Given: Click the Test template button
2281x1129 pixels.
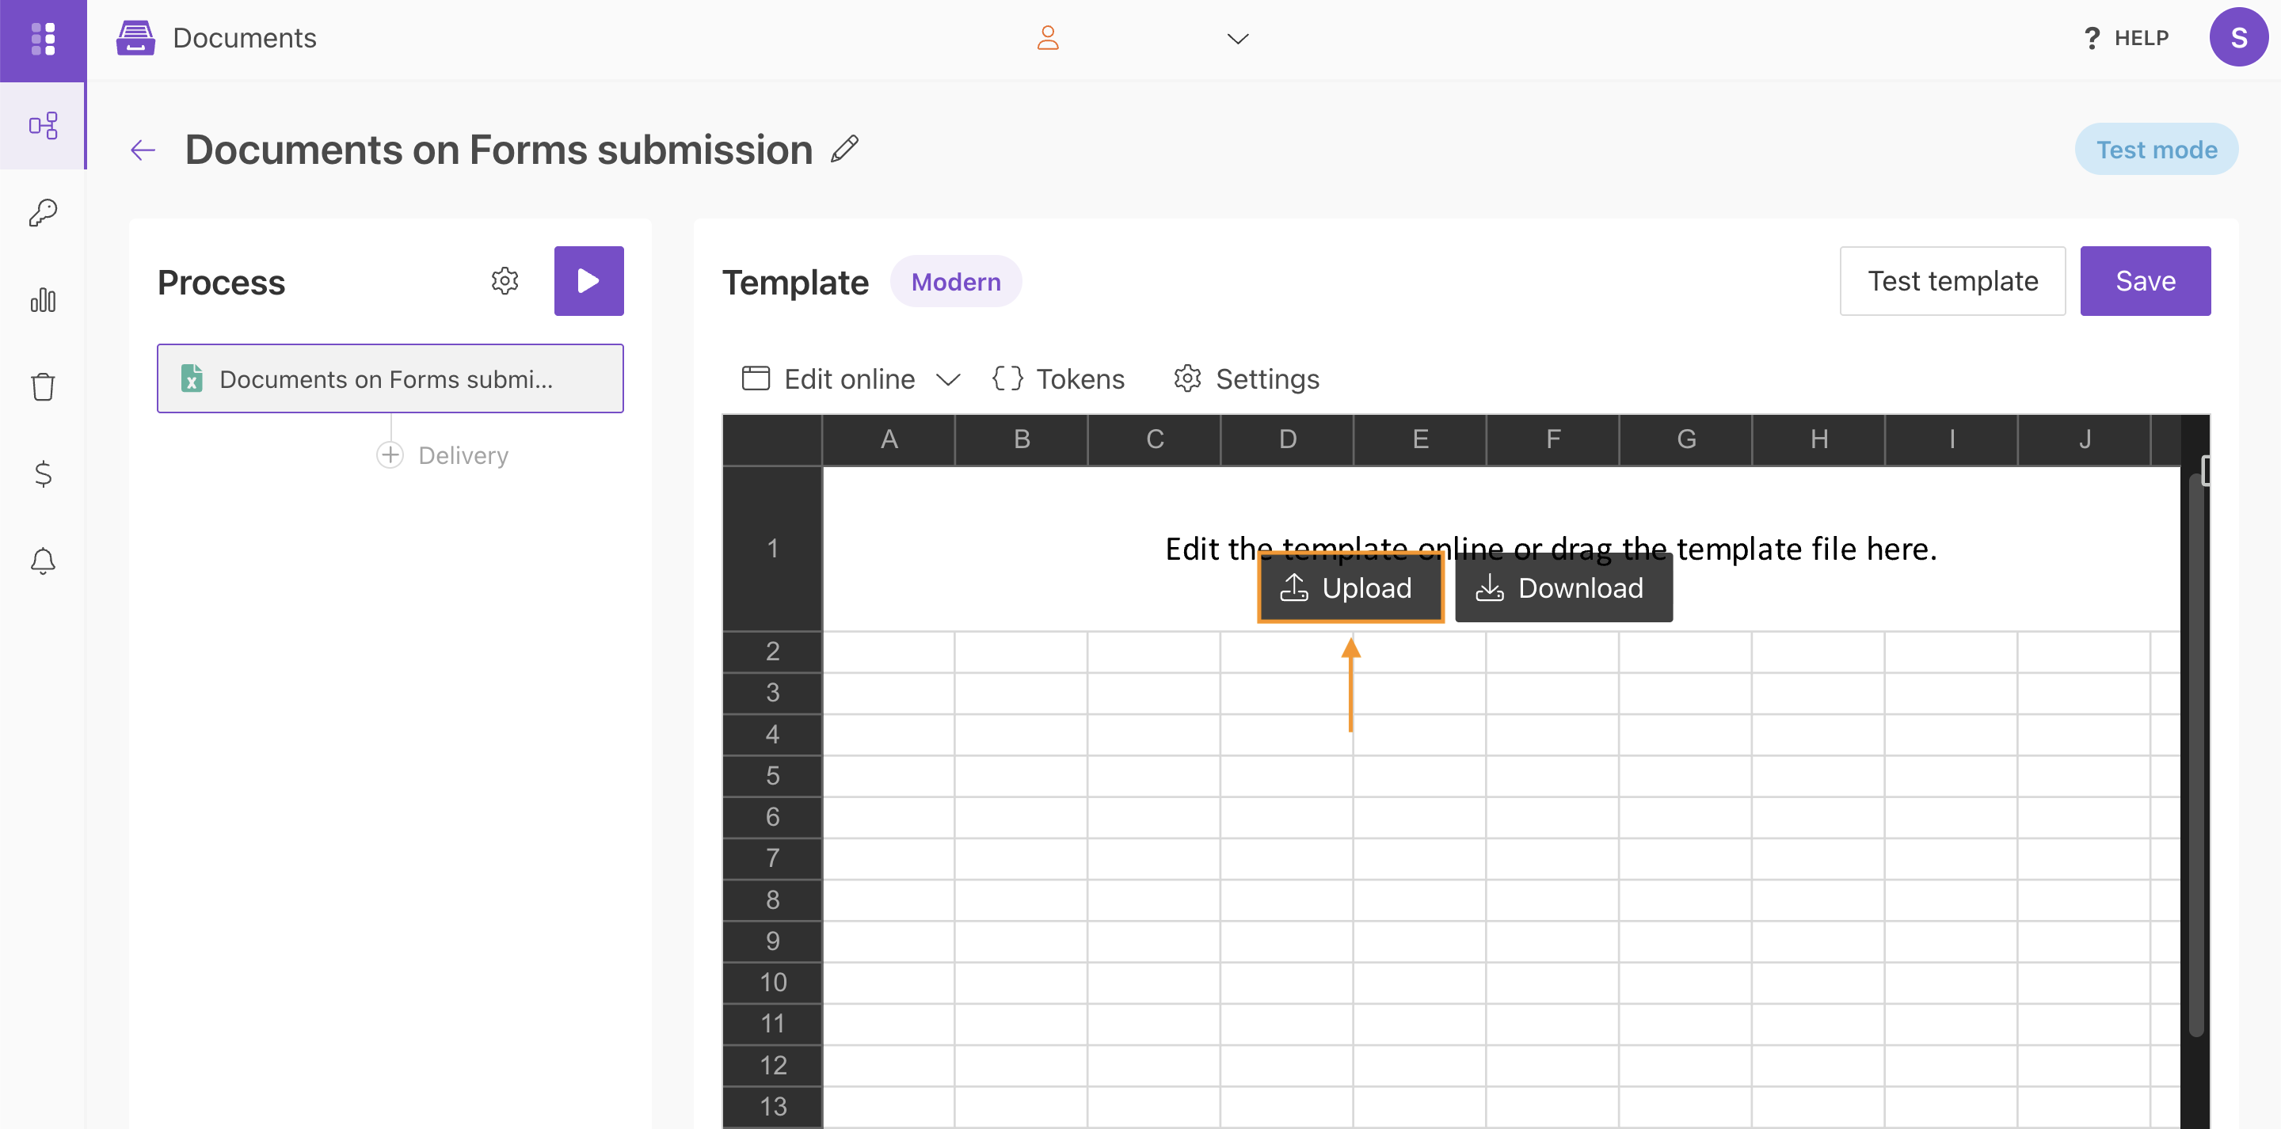Looking at the screenshot, I should [1952, 281].
